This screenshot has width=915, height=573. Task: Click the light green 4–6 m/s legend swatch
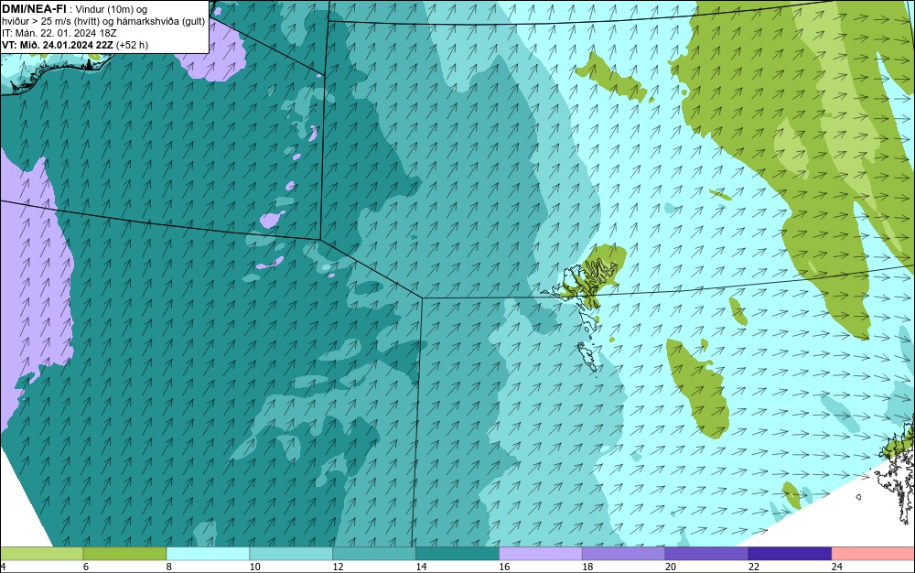(41, 554)
